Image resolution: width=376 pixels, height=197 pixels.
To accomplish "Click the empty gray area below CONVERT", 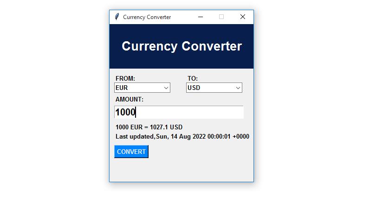I will click(181, 170).
